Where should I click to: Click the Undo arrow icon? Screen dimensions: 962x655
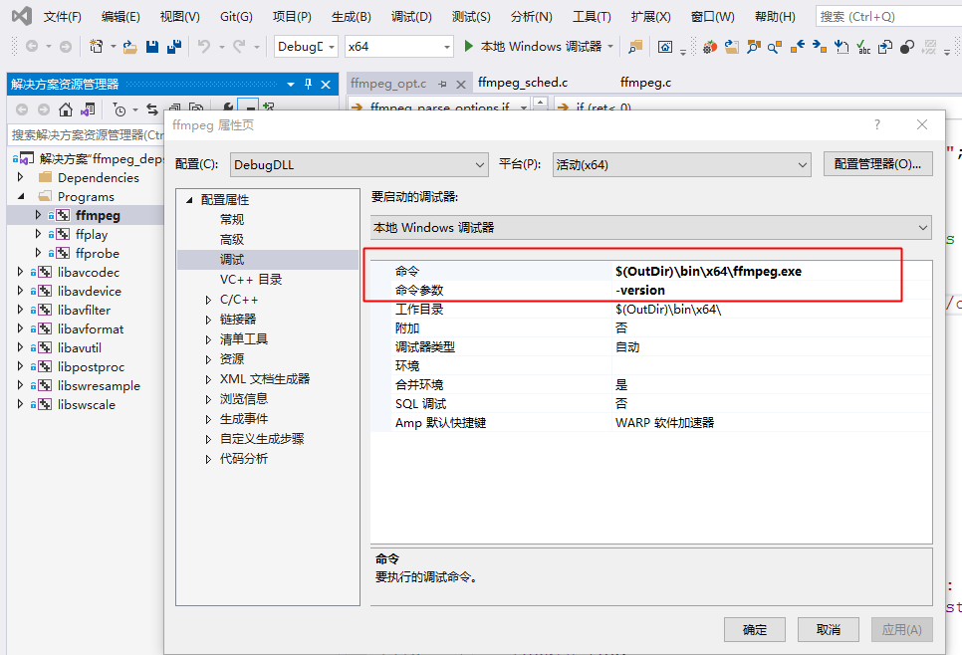tap(204, 47)
